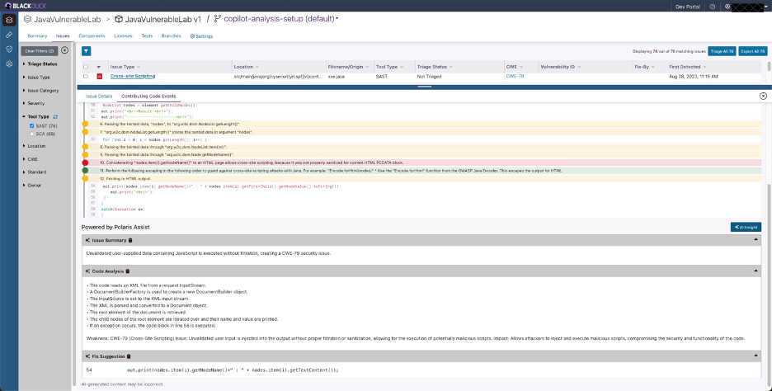Refresh the Tool Type filter

pyautogui.click(x=54, y=117)
